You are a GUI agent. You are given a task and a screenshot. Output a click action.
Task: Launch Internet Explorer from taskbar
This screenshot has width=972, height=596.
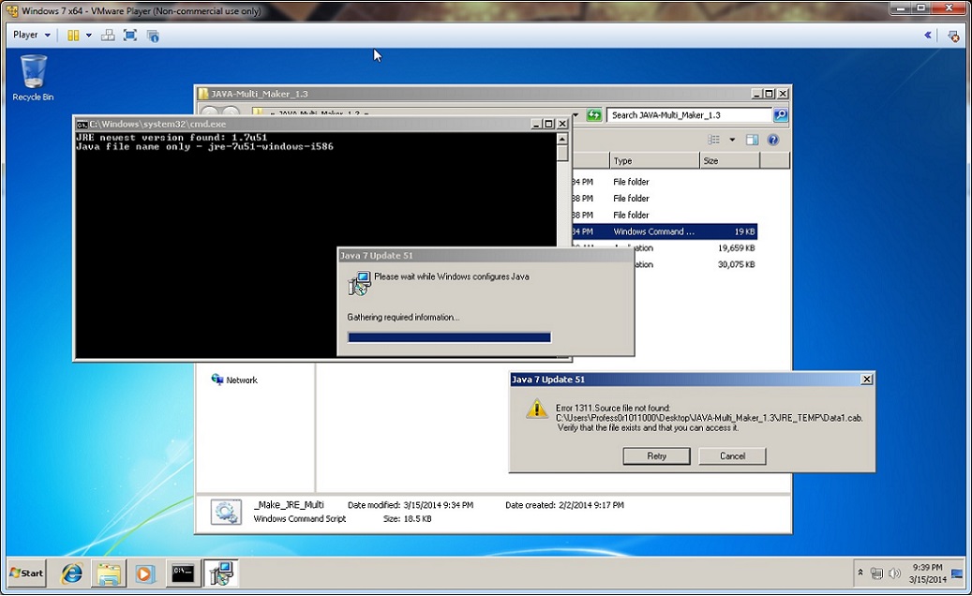pos(72,574)
